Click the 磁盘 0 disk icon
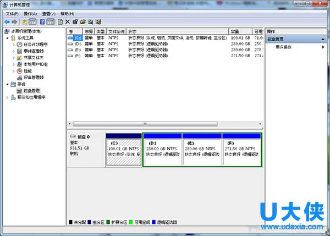This screenshot has height=236, width=330. coord(73,136)
